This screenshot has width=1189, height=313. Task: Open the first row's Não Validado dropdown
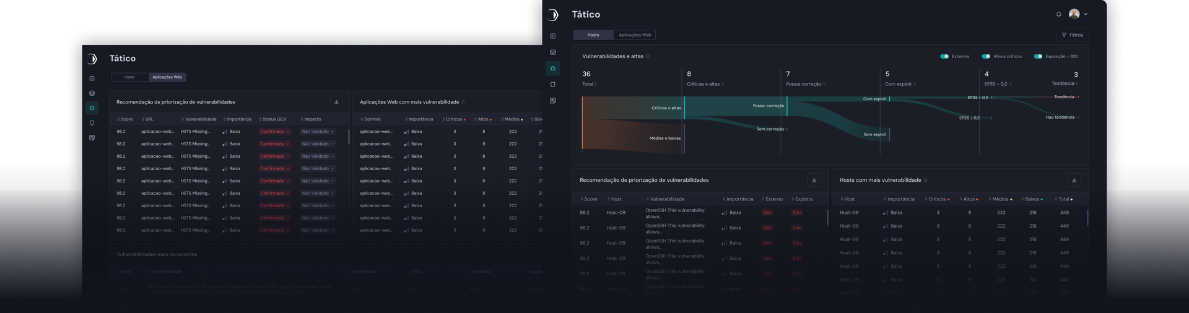point(318,132)
